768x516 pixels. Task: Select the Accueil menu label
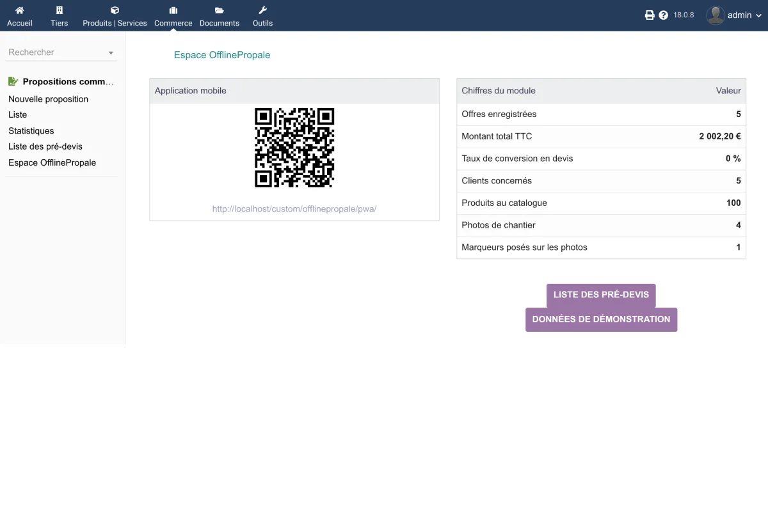pyautogui.click(x=20, y=23)
